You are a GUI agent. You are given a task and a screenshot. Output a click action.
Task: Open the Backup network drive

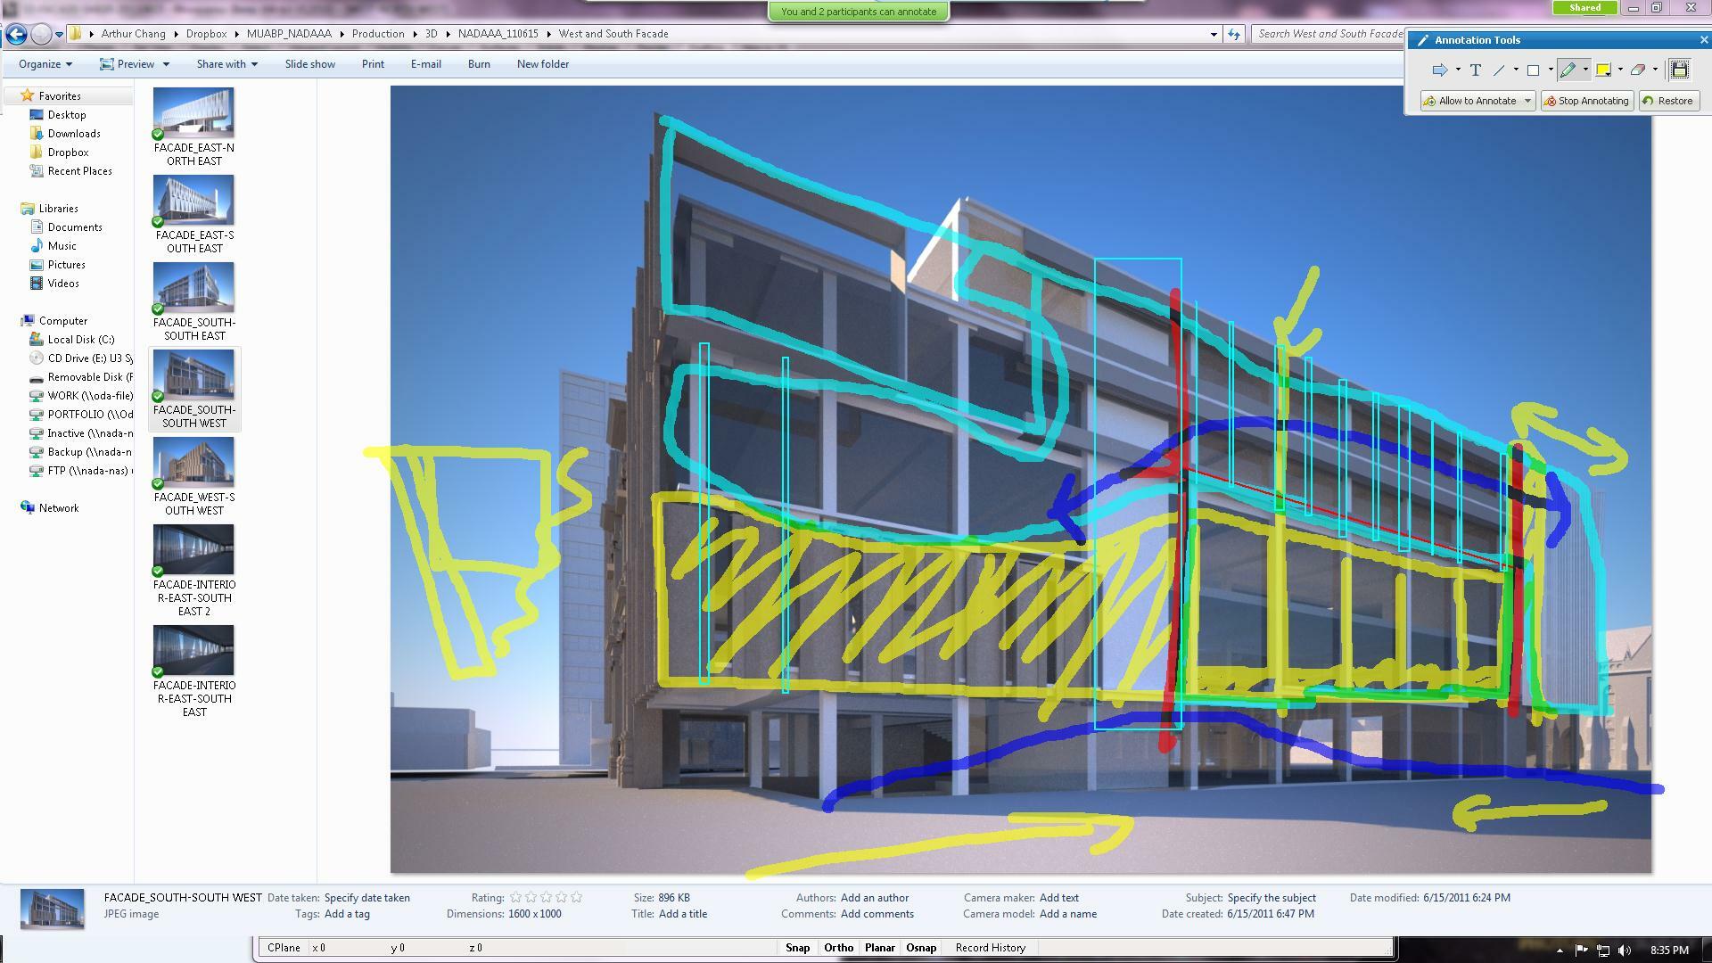tap(80, 452)
